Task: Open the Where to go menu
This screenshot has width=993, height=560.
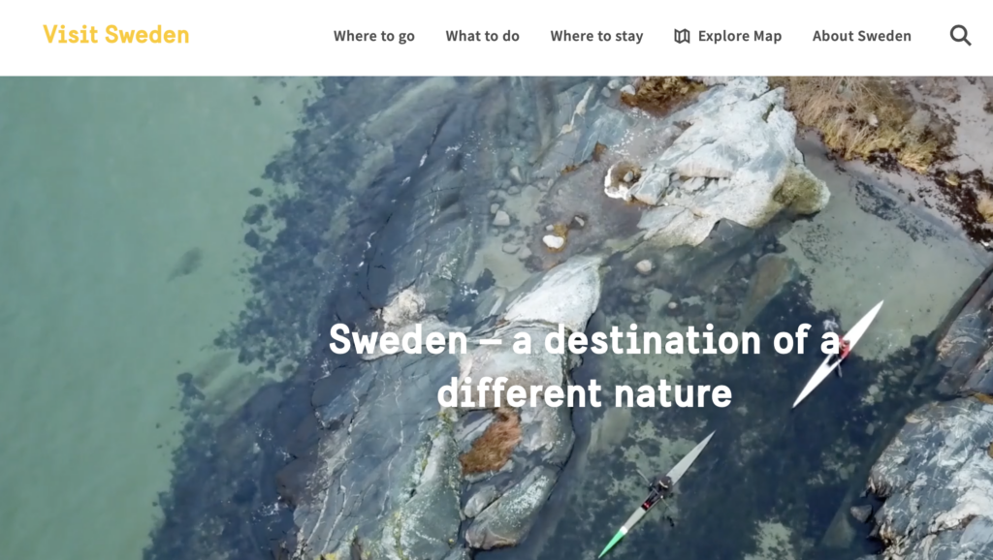Action: pyautogui.click(x=373, y=36)
